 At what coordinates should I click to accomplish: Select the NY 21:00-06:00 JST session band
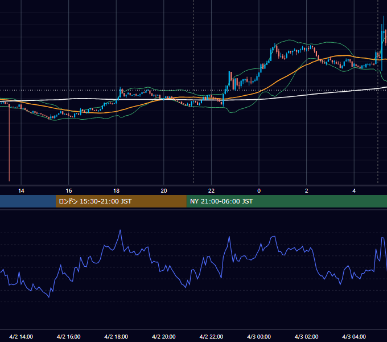click(286, 201)
